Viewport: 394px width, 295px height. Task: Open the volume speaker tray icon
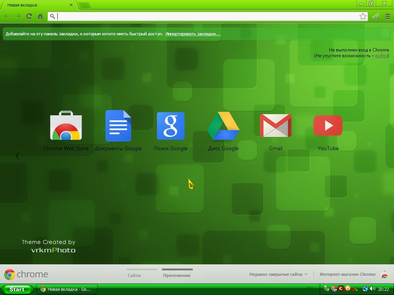tap(372, 289)
